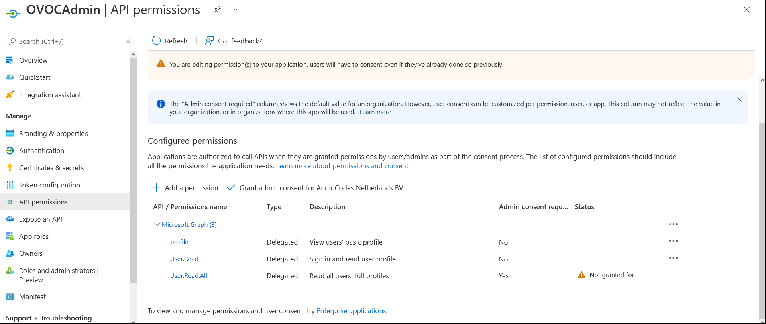Dismiss the Admin consent info banner

click(739, 99)
